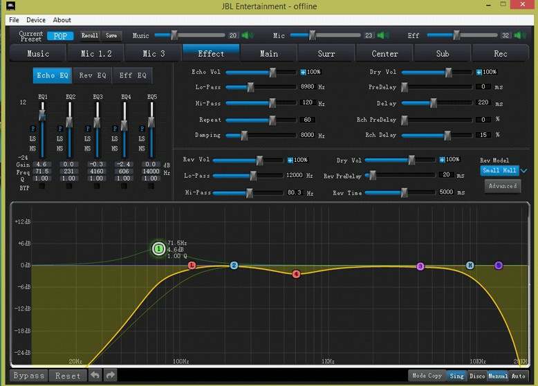Enable bypass checkbox for EQ3
538x386 pixels.
tap(98, 187)
